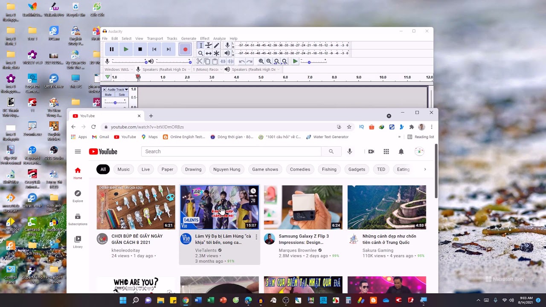Open the Gmail bookmark in Chrome
The width and height of the screenshot is (546, 307).
(101, 137)
